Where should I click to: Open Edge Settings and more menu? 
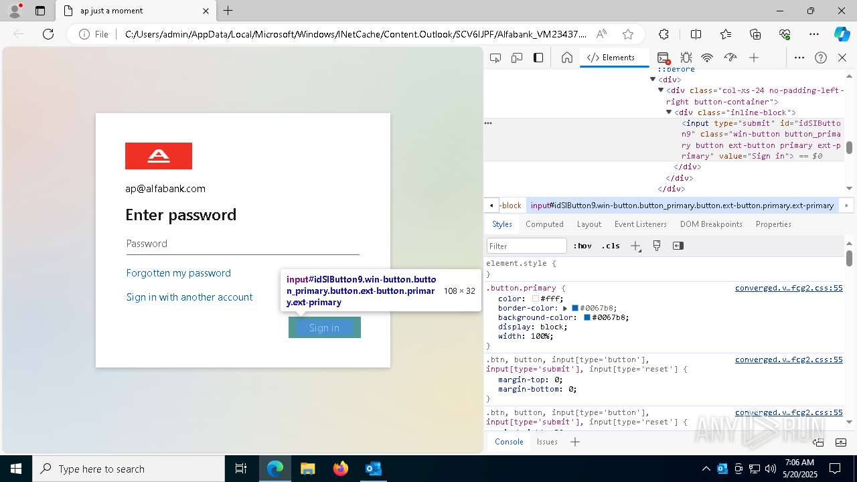(x=814, y=34)
